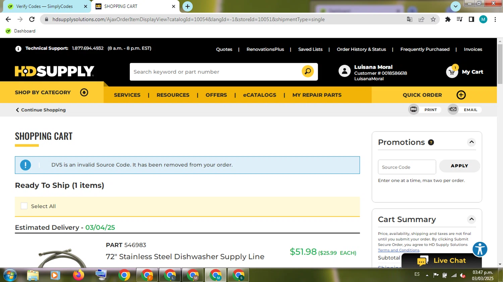Image resolution: width=503 pixels, height=282 pixels.
Task: Click the Apply source code button
Action: [459, 166]
